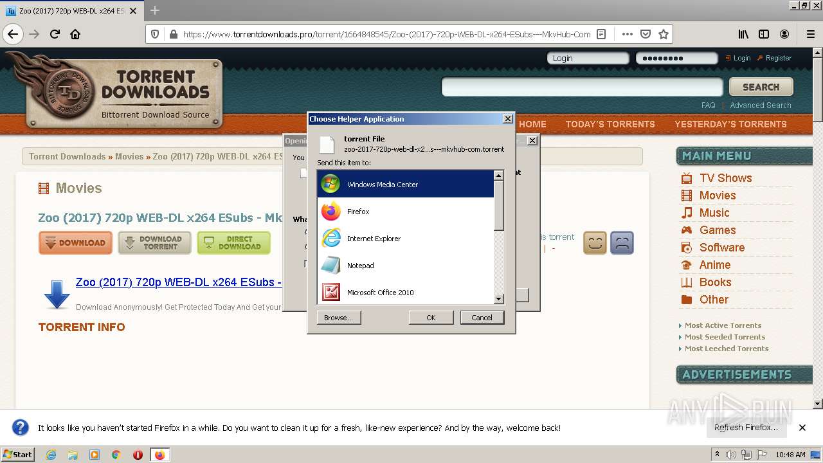Cancel the Choose Helper Application dialog

pyautogui.click(x=482, y=318)
